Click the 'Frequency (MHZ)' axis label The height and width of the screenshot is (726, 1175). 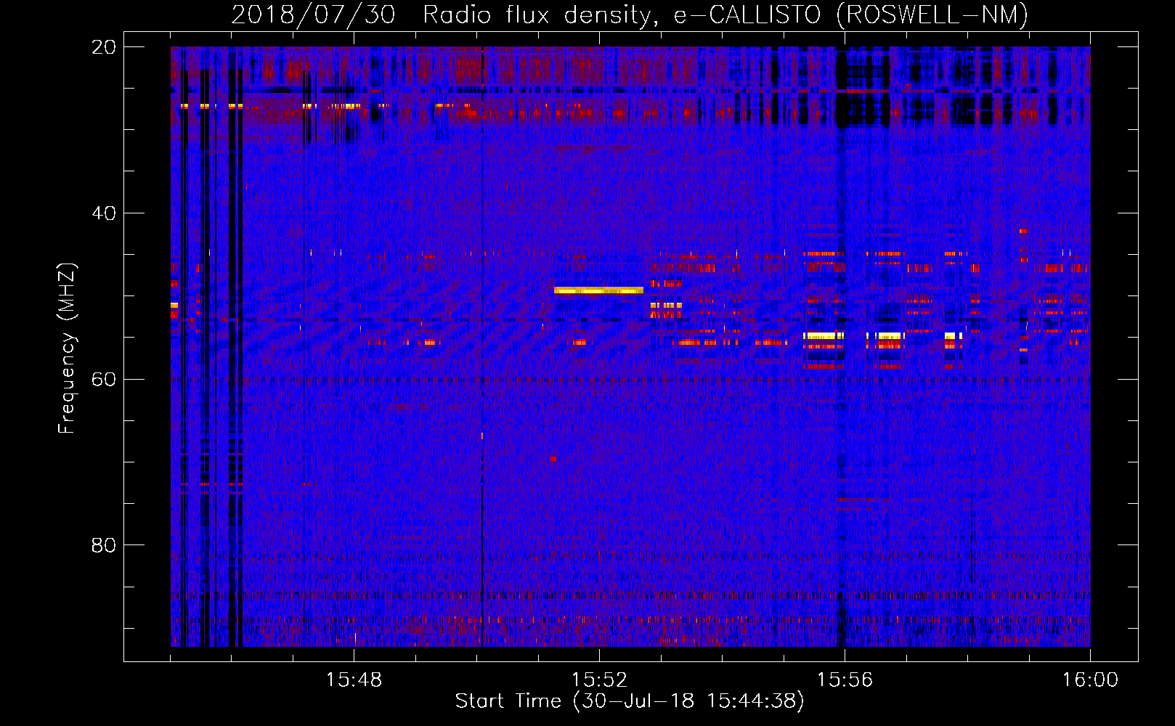[x=67, y=348]
